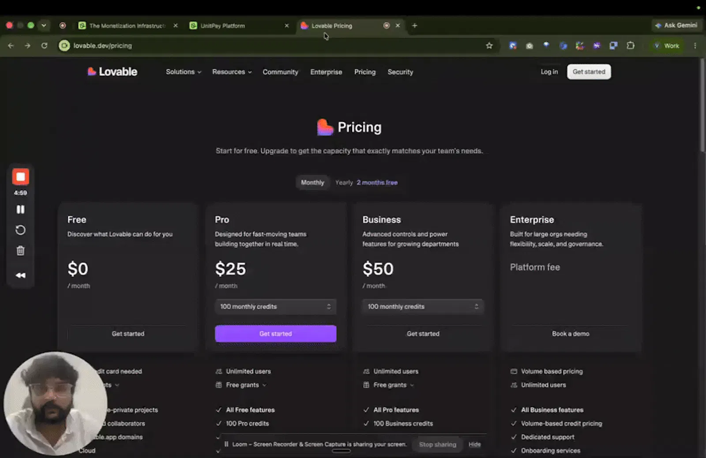Click 'Volume based pricing' text

pyautogui.click(x=552, y=372)
